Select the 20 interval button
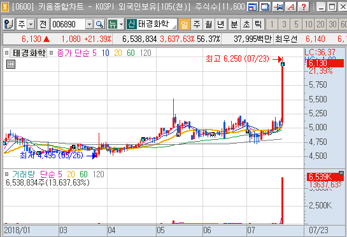The height and width of the screenshot is (237, 347). 320,24
